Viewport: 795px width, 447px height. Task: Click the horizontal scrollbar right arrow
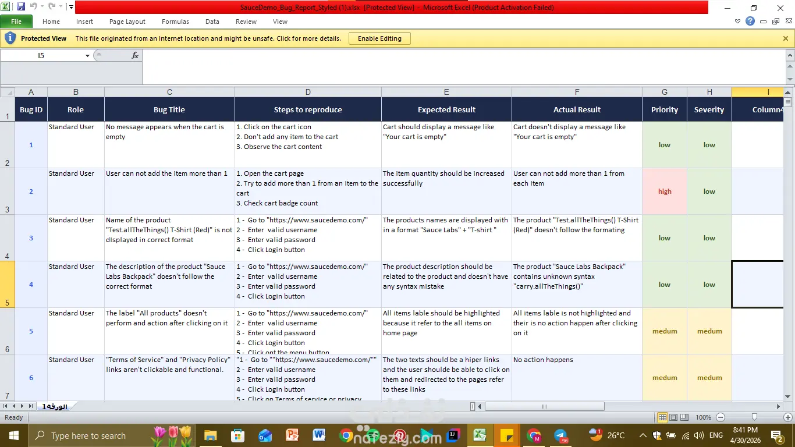point(779,406)
